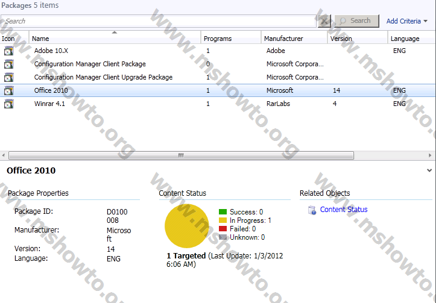Screen dimensions: 436x303
Task: Click the '1 Targeted' status text
Action: (186, 256)
